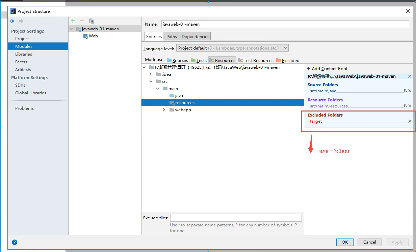Collapse the content root folder node

pyautogui.click(x=144, y=67)
